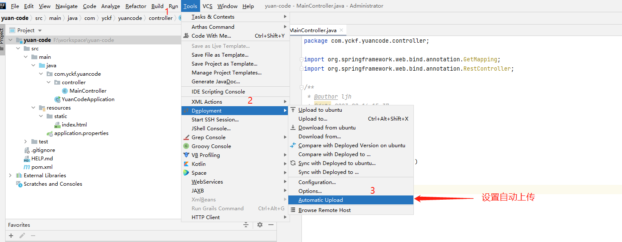Viewport: 622px width, 242px height.
Task: Open the WebServices submenu
Action: pyautogui.click(x=235, y=182)
